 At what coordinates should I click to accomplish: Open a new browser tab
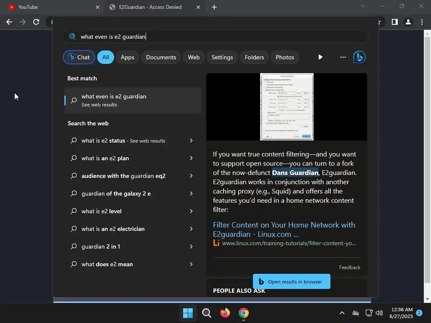click(214, 7)
